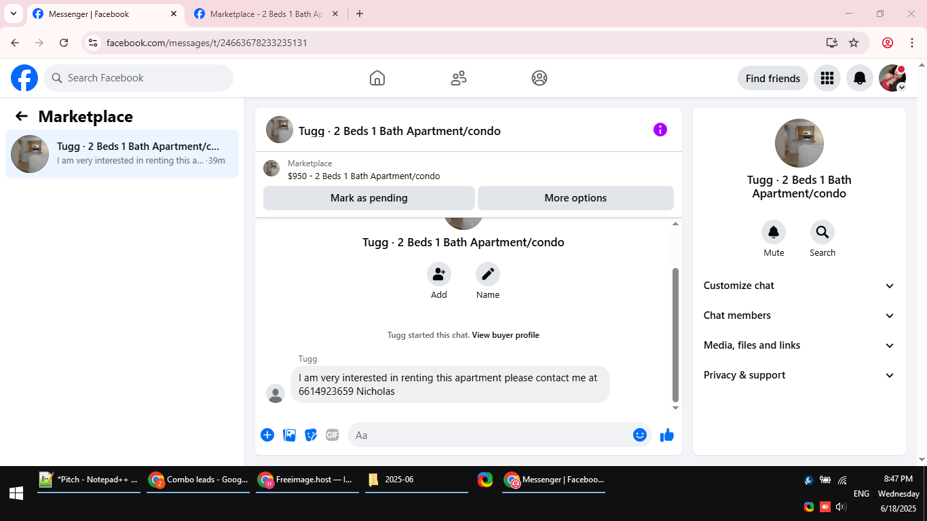
Task: Open Combo leads Chrome window from taskbar
Action: point(198,480)
